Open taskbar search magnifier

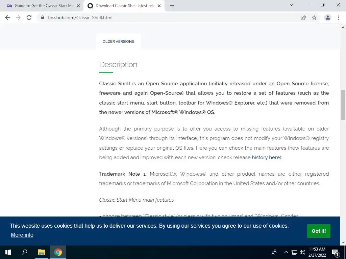pyautogui.click(x=24, y=252)
